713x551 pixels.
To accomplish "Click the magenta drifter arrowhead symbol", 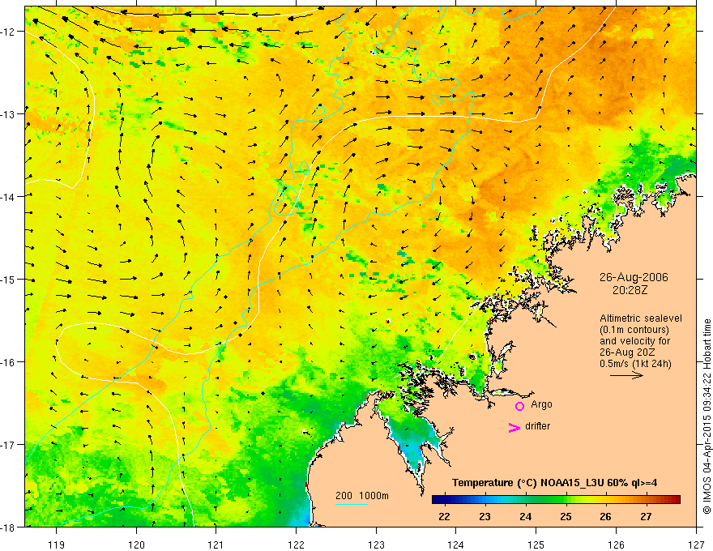I will 514,427.
